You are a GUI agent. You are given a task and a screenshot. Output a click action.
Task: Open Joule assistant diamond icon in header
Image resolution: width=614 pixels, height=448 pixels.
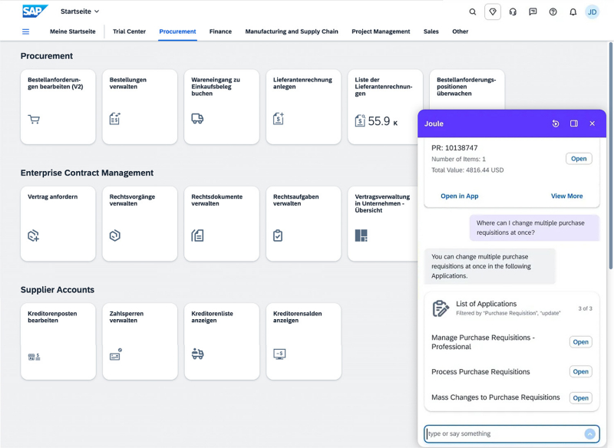tap(493, 12)
